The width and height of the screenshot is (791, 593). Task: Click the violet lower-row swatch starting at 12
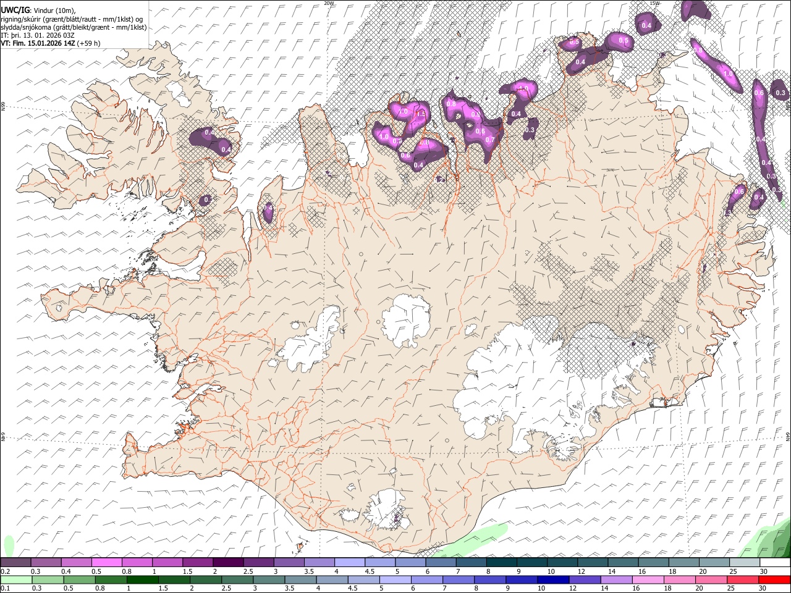click(585, 579)
